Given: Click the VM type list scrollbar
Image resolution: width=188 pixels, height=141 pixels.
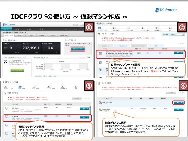Looking at the screenshot, I should click(90, 110).
